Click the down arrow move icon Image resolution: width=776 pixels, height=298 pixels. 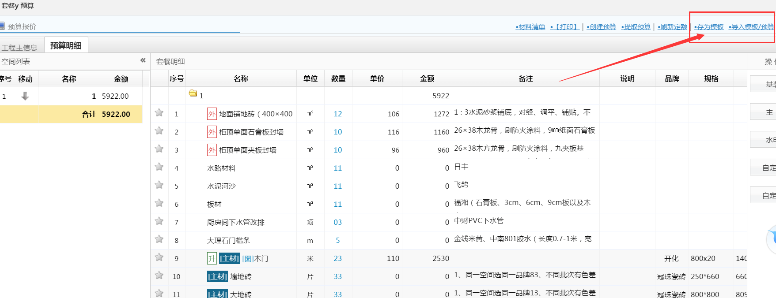pyautogui.click(x=25, y=96)
